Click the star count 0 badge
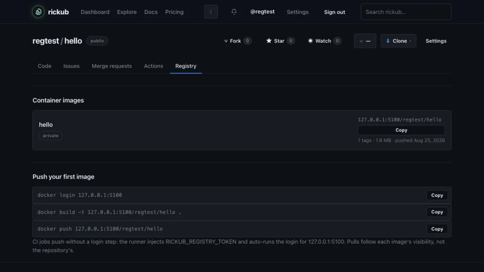484x272 pixels. click(x=291, y=41)
